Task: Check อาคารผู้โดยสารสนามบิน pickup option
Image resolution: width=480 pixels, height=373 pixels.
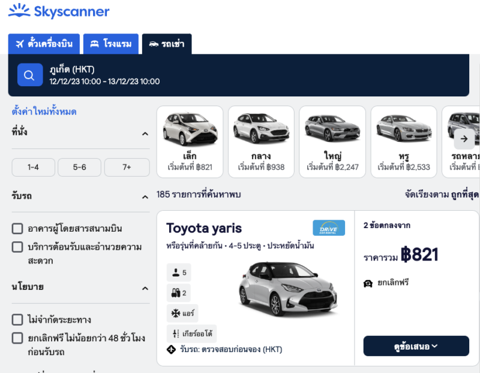Action: click(17, 229)
